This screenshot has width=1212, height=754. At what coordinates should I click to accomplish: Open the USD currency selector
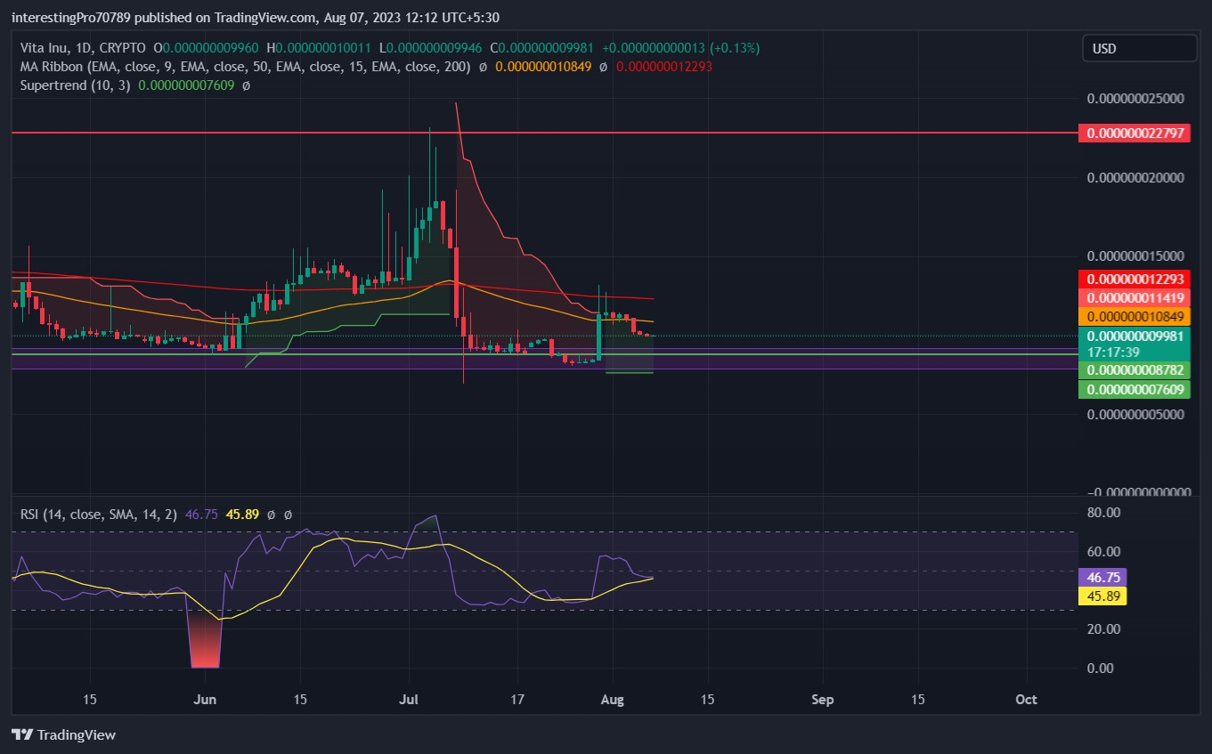1139,48
